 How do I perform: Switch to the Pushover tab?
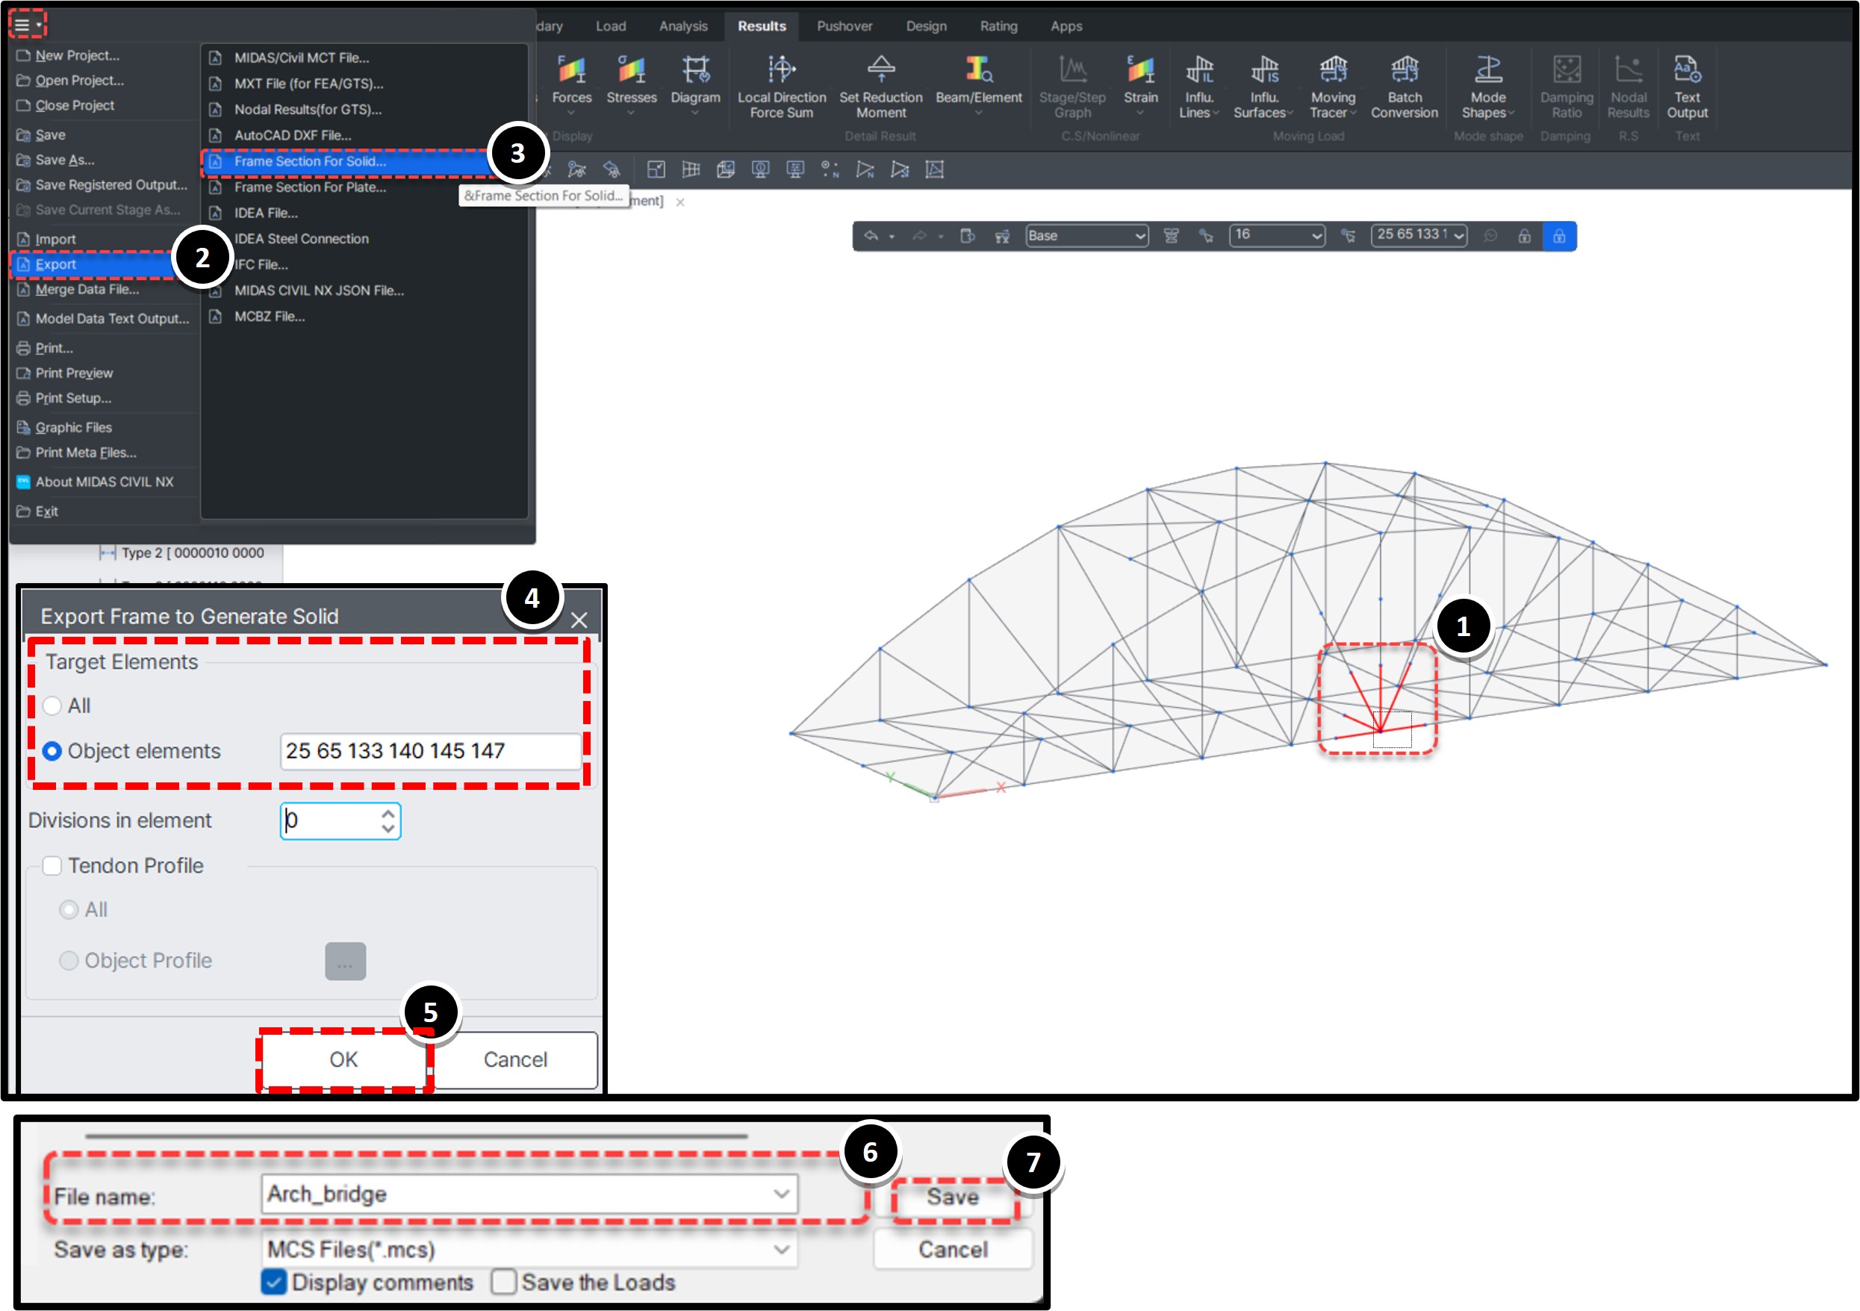tap(844, 25)
